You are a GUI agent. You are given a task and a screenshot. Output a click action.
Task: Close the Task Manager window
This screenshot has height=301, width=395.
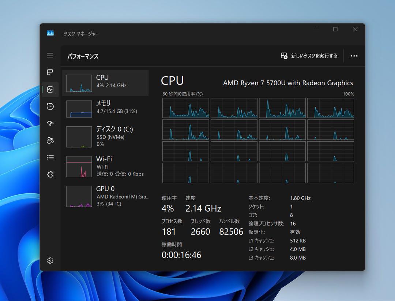click(x=355, y=29)
